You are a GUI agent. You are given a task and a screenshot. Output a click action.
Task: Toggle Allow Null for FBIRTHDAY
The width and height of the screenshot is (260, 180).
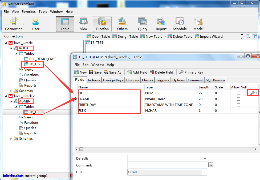click(239, 105)
